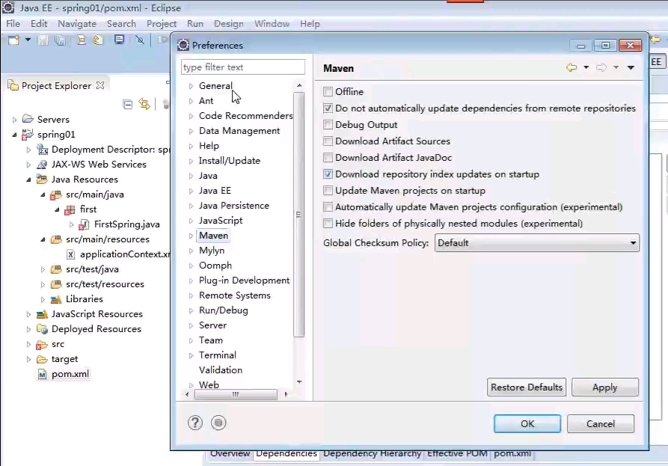Viewport: 668px width, 466px height.
Task: Focus the 'type filter text' field
Action: click(x=243, y=67)
